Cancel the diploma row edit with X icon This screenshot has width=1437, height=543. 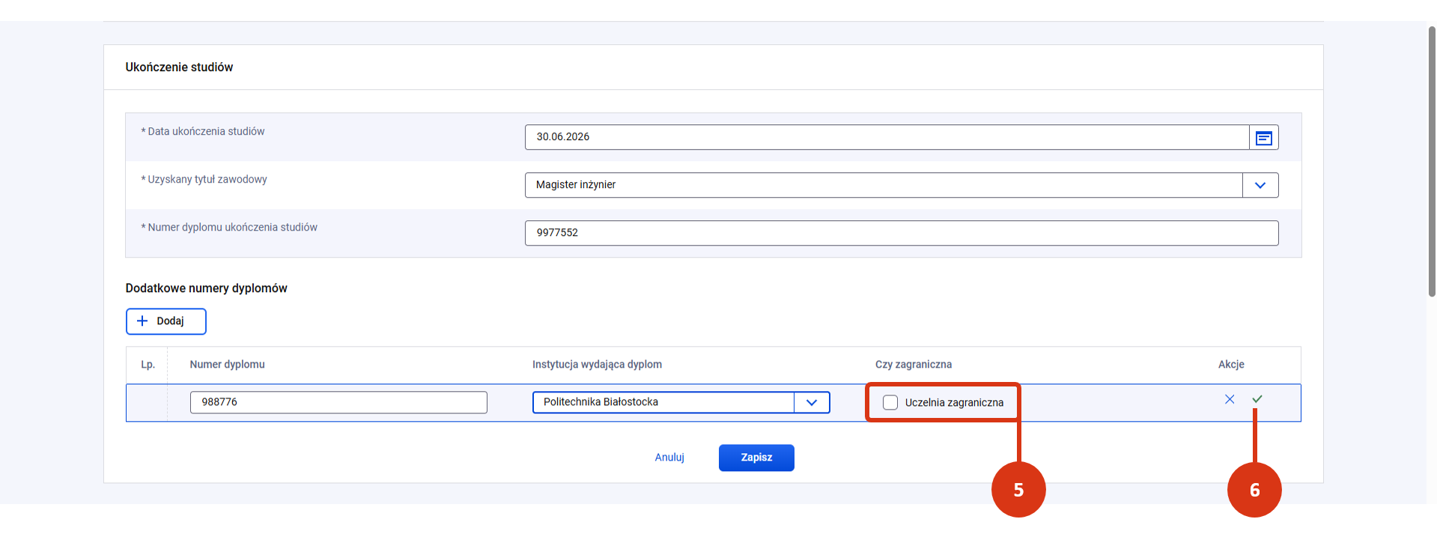tap(1230, 399)
